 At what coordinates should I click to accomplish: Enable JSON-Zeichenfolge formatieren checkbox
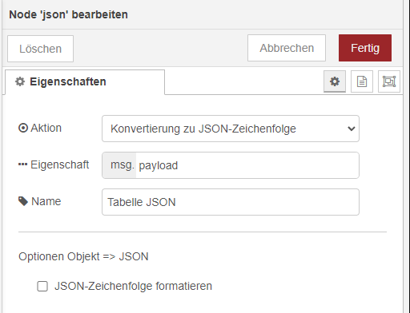pyautogui.click(x=42, y=287)
